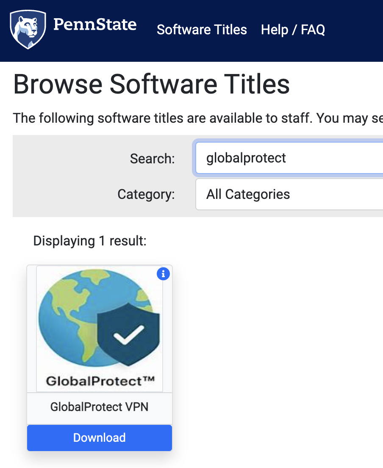The image size is (383, 468).
Task: Click the blue info icon on GlobalProtect card
Action: (163, 274)
